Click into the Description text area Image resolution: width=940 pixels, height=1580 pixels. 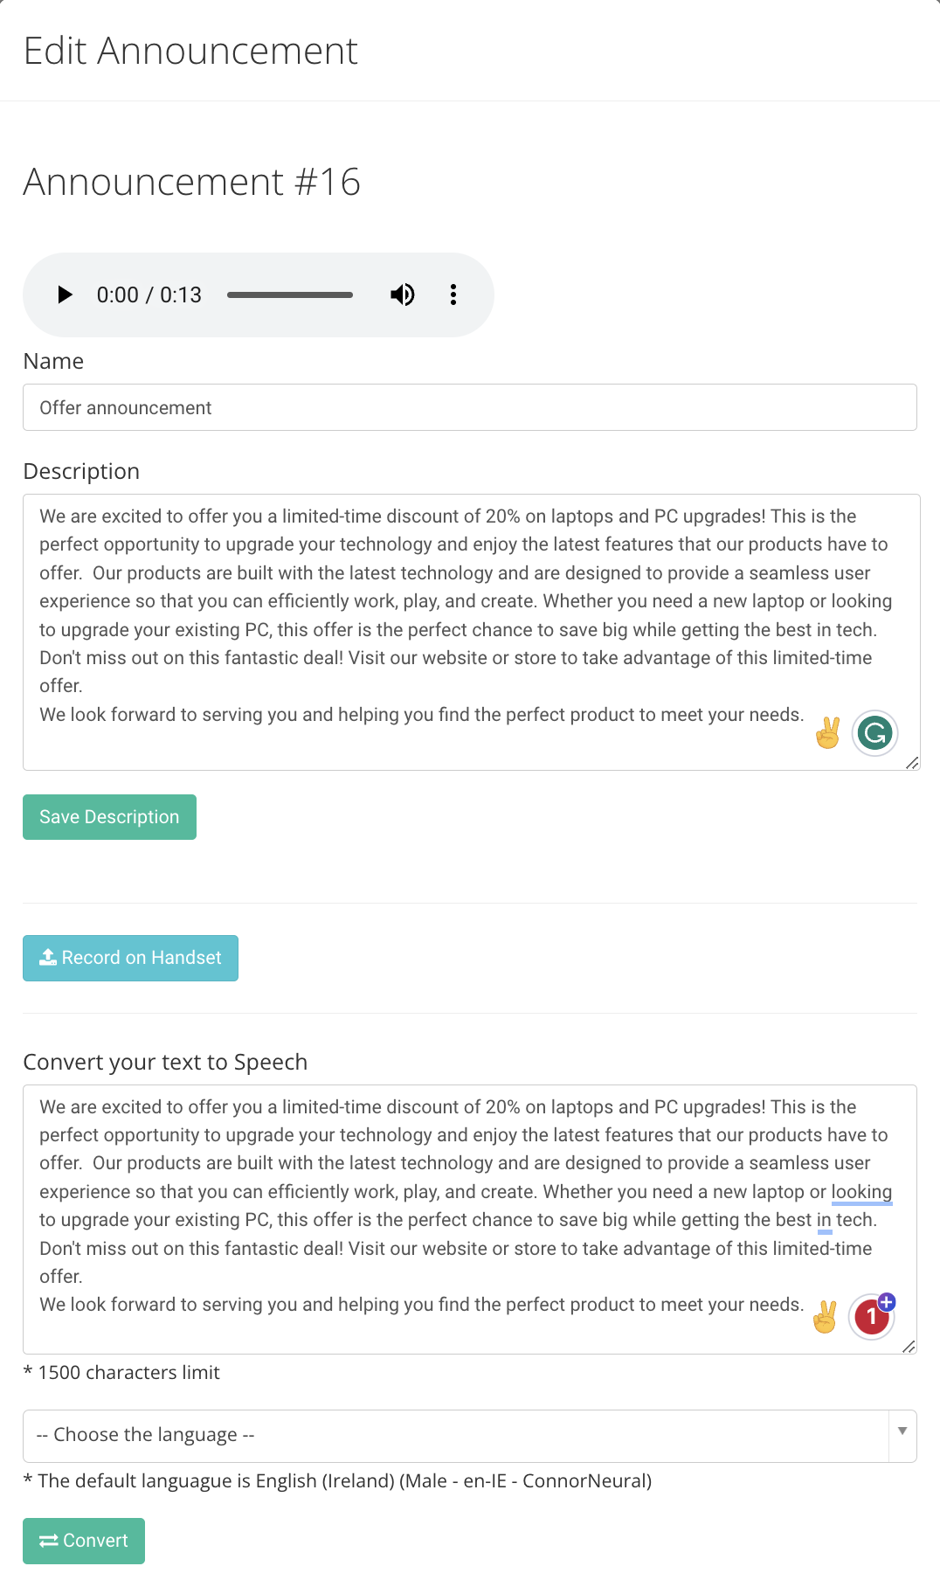click(472, 632)
